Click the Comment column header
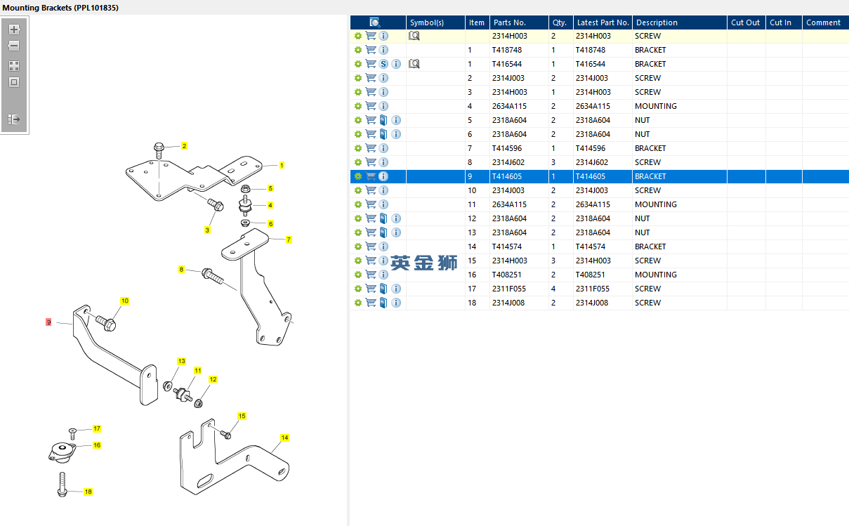Screen dimensions: 849x526 [x=825, y=22]
